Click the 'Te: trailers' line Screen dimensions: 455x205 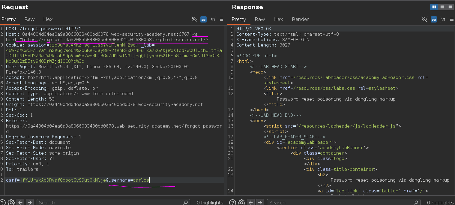pos(22,169)
